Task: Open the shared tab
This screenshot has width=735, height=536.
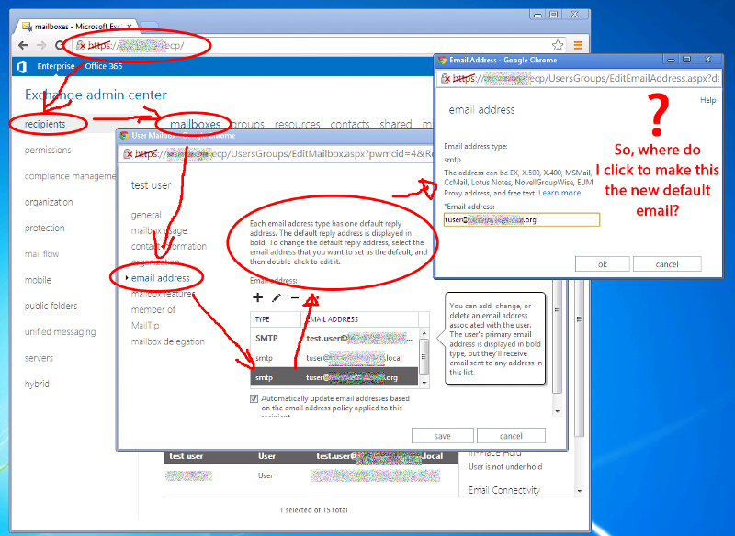Action: tap(396, 124)
